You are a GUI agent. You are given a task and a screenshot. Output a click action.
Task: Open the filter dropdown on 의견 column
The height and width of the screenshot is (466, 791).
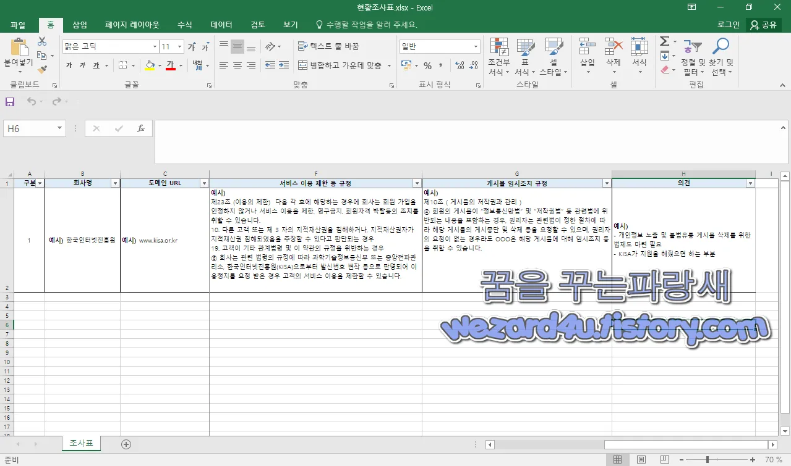coord(750,183)
